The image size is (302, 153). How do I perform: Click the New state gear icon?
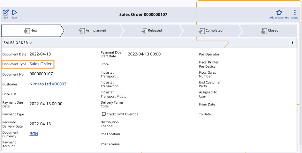pos(26,31)
